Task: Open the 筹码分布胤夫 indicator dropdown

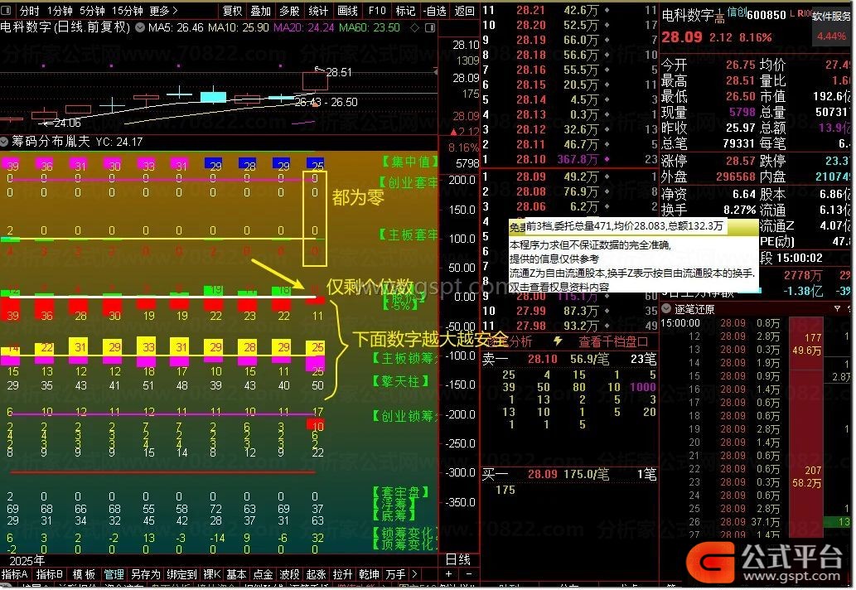Action: pos(4,142)
